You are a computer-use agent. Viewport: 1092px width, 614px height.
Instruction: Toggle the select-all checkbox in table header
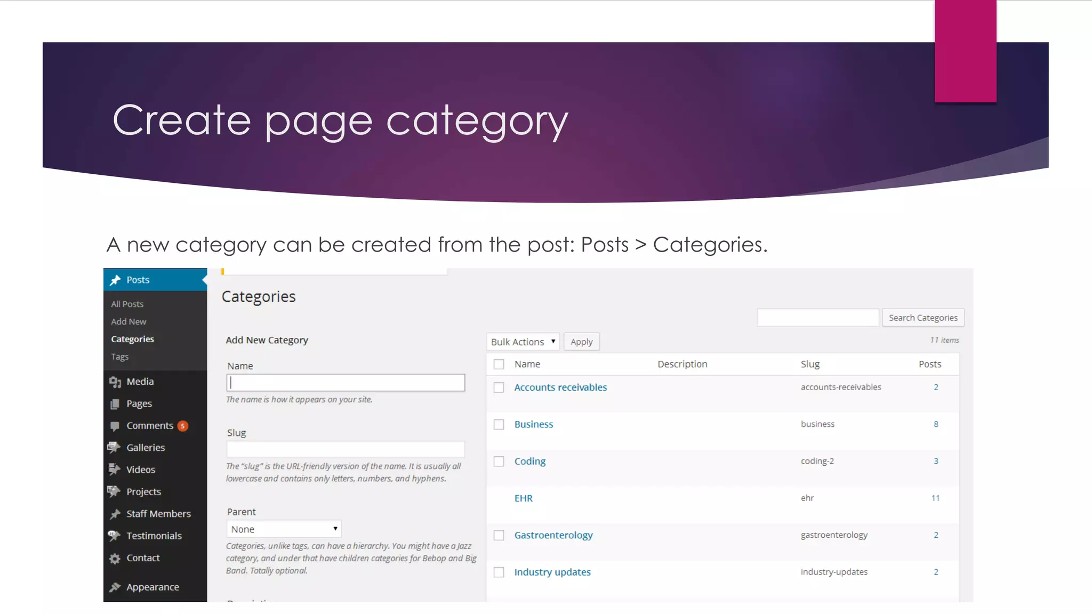coord(499,365)
